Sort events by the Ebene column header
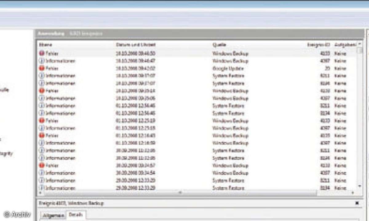The width and height of the screenshot is (369, 221). click(x=47, y=45)
